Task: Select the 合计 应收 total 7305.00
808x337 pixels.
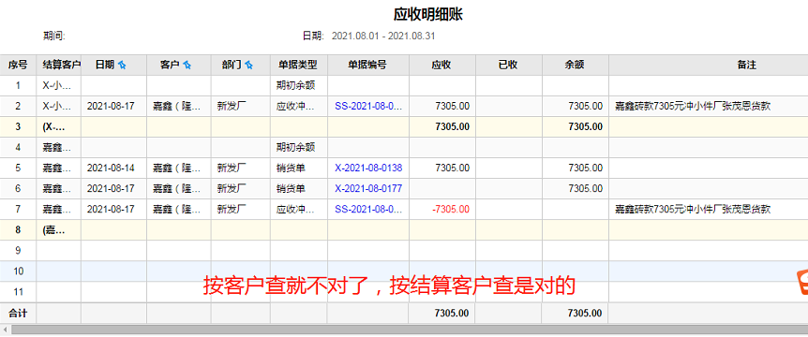Action: tap(452, 313)
